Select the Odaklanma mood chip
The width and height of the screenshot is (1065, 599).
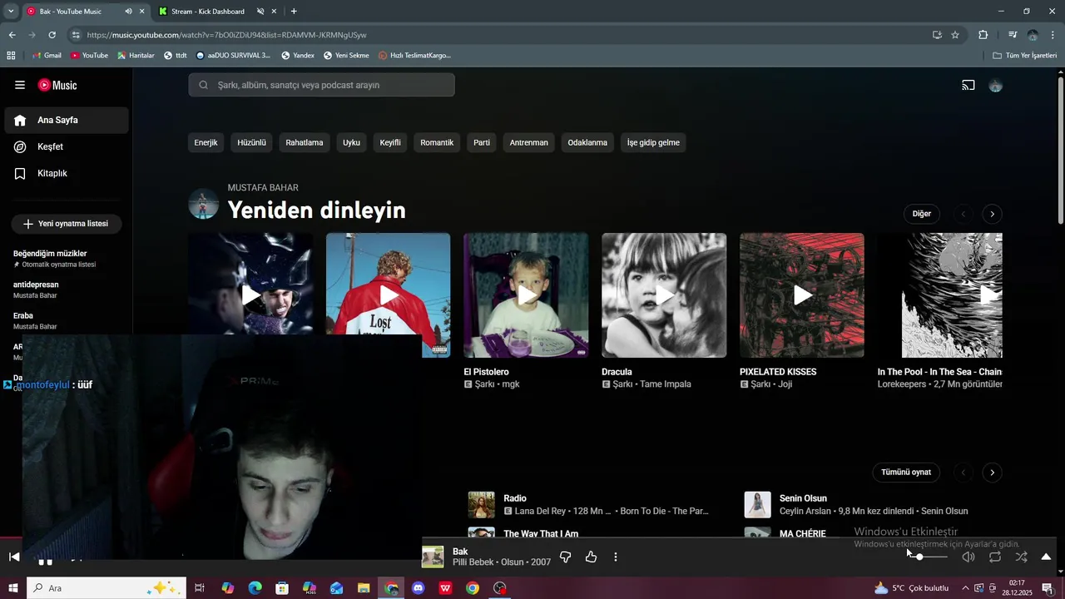pyautogui.click(x=587, y=142)
